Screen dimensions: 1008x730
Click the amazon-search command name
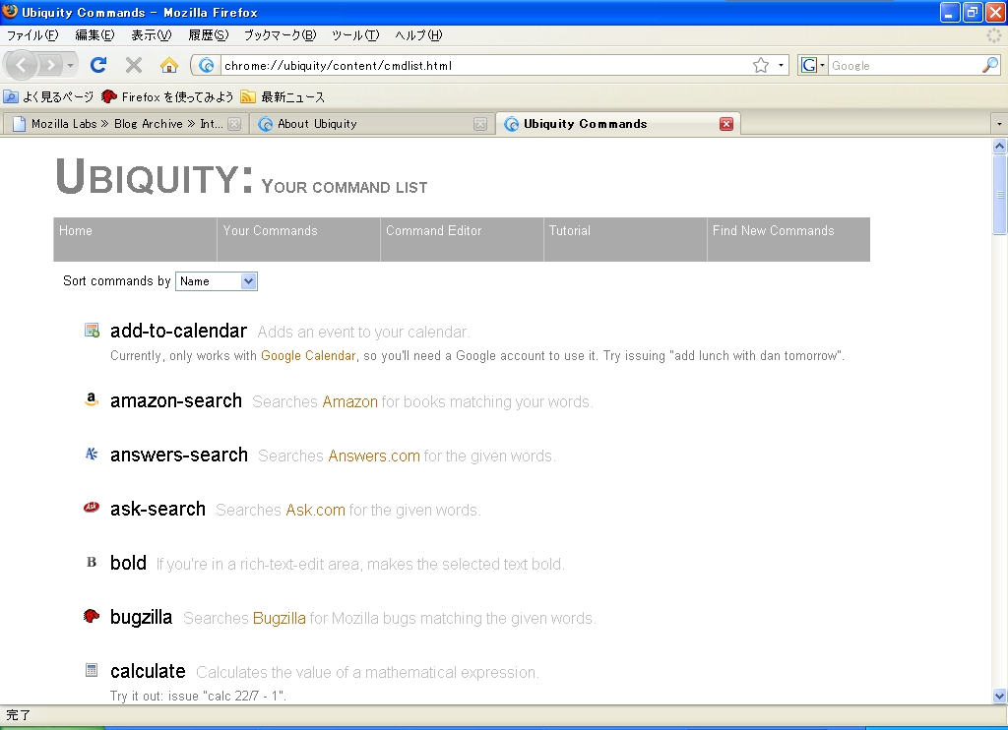click(x=176, y=400)
